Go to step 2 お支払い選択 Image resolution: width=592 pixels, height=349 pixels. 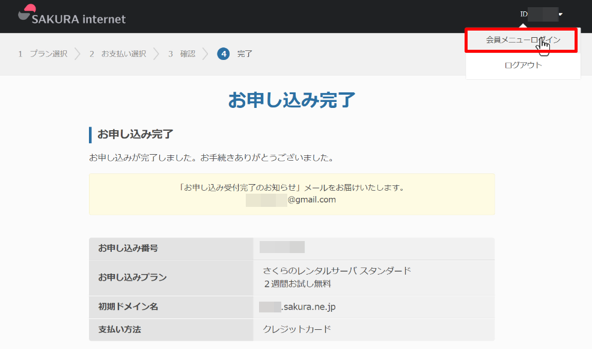point(118,54)
